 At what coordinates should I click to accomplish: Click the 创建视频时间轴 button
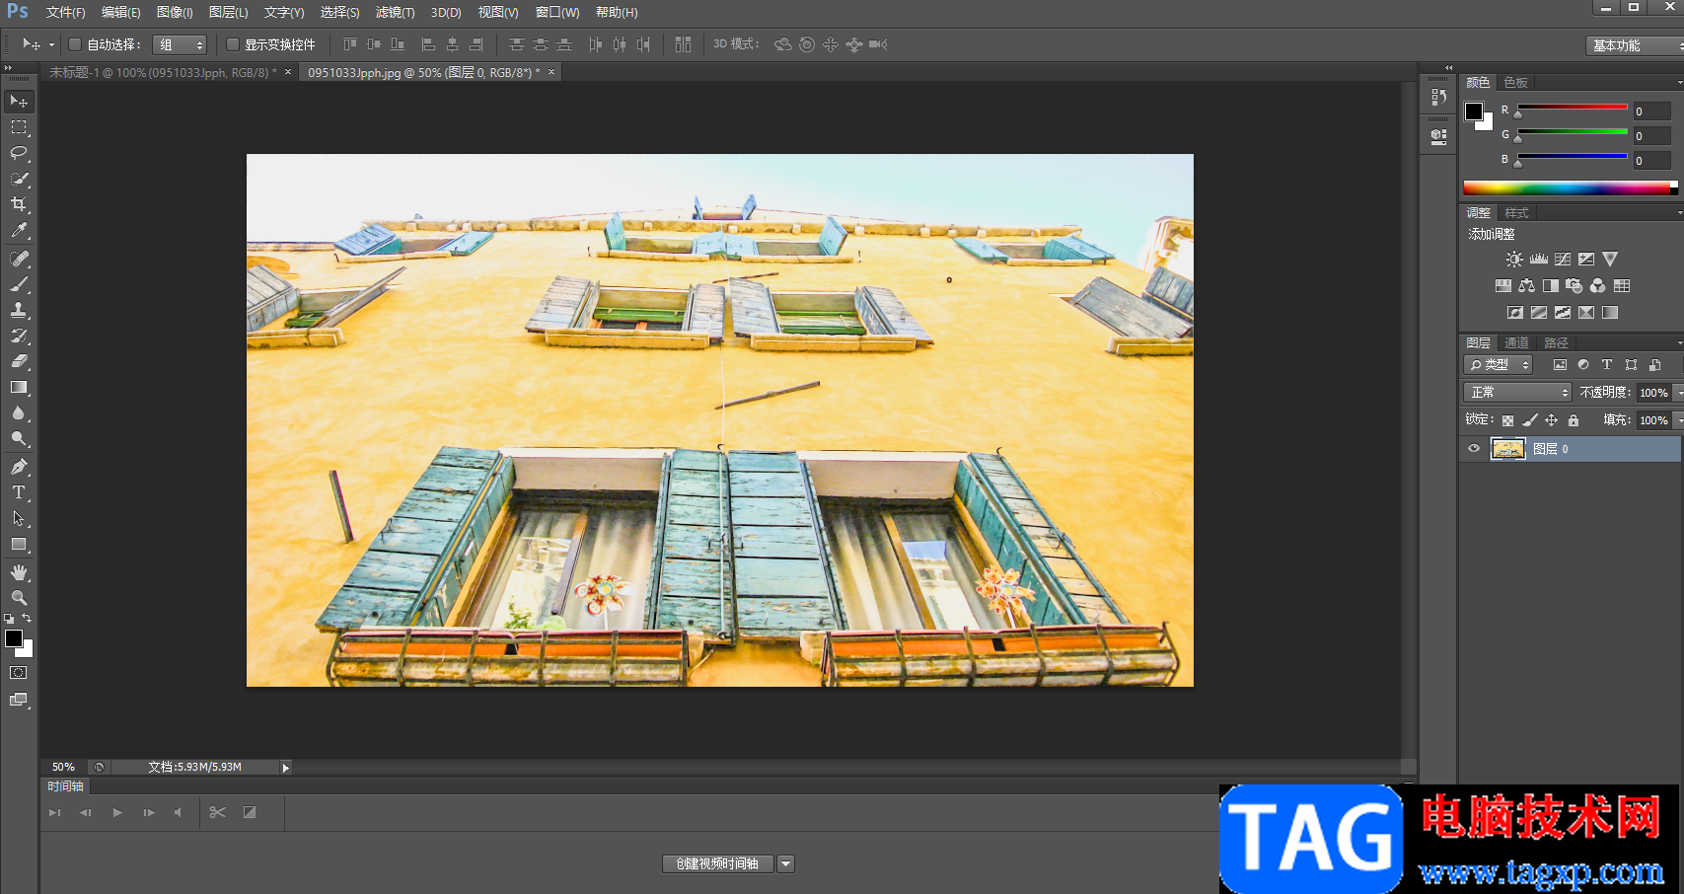(x=717, y=863)
